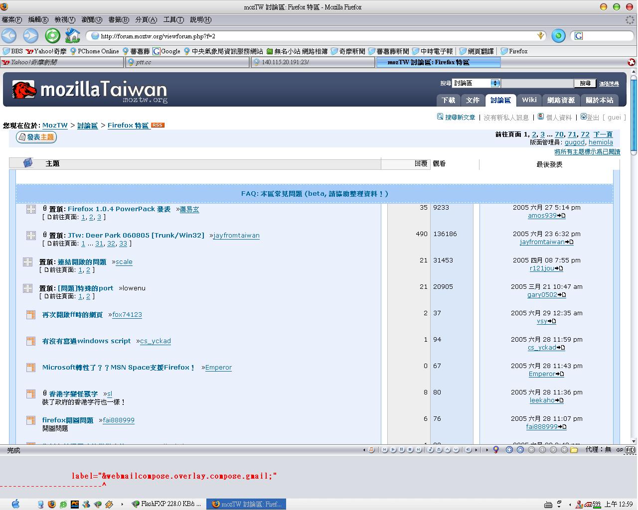
Task: Open the PChome Online bookmark
Action: pyautogui.click(x=95, y=51)
